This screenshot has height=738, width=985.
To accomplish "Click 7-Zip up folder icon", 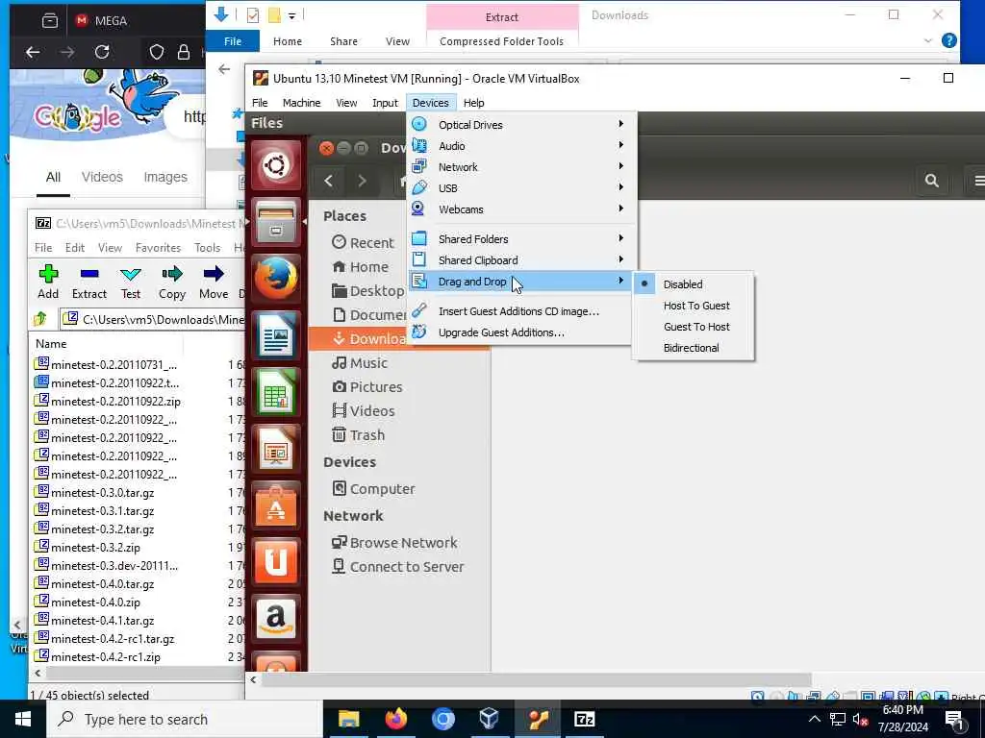I will coord(40,319).
